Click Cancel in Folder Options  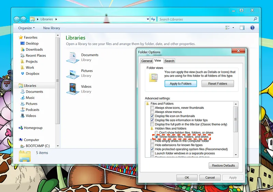tap(210, 178)
